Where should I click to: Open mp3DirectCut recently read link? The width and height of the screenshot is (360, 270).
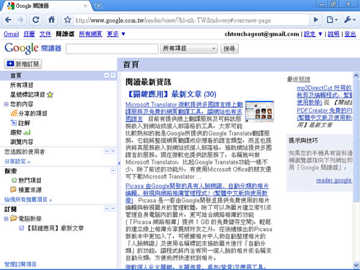[x=324, y=95]
